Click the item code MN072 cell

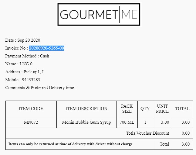[31, 122]
